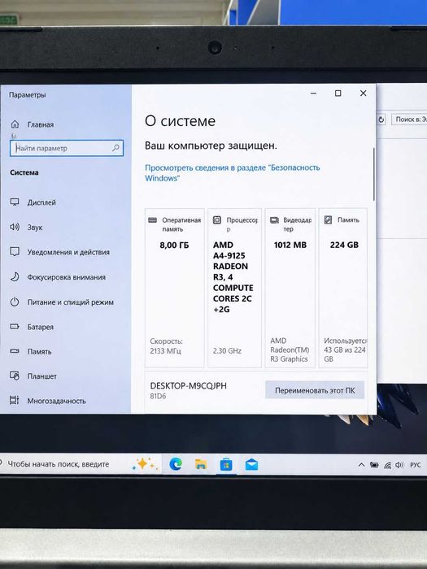Open the Главная home icon
This screenshot has height=569, width=427.
tap(15, 124)
